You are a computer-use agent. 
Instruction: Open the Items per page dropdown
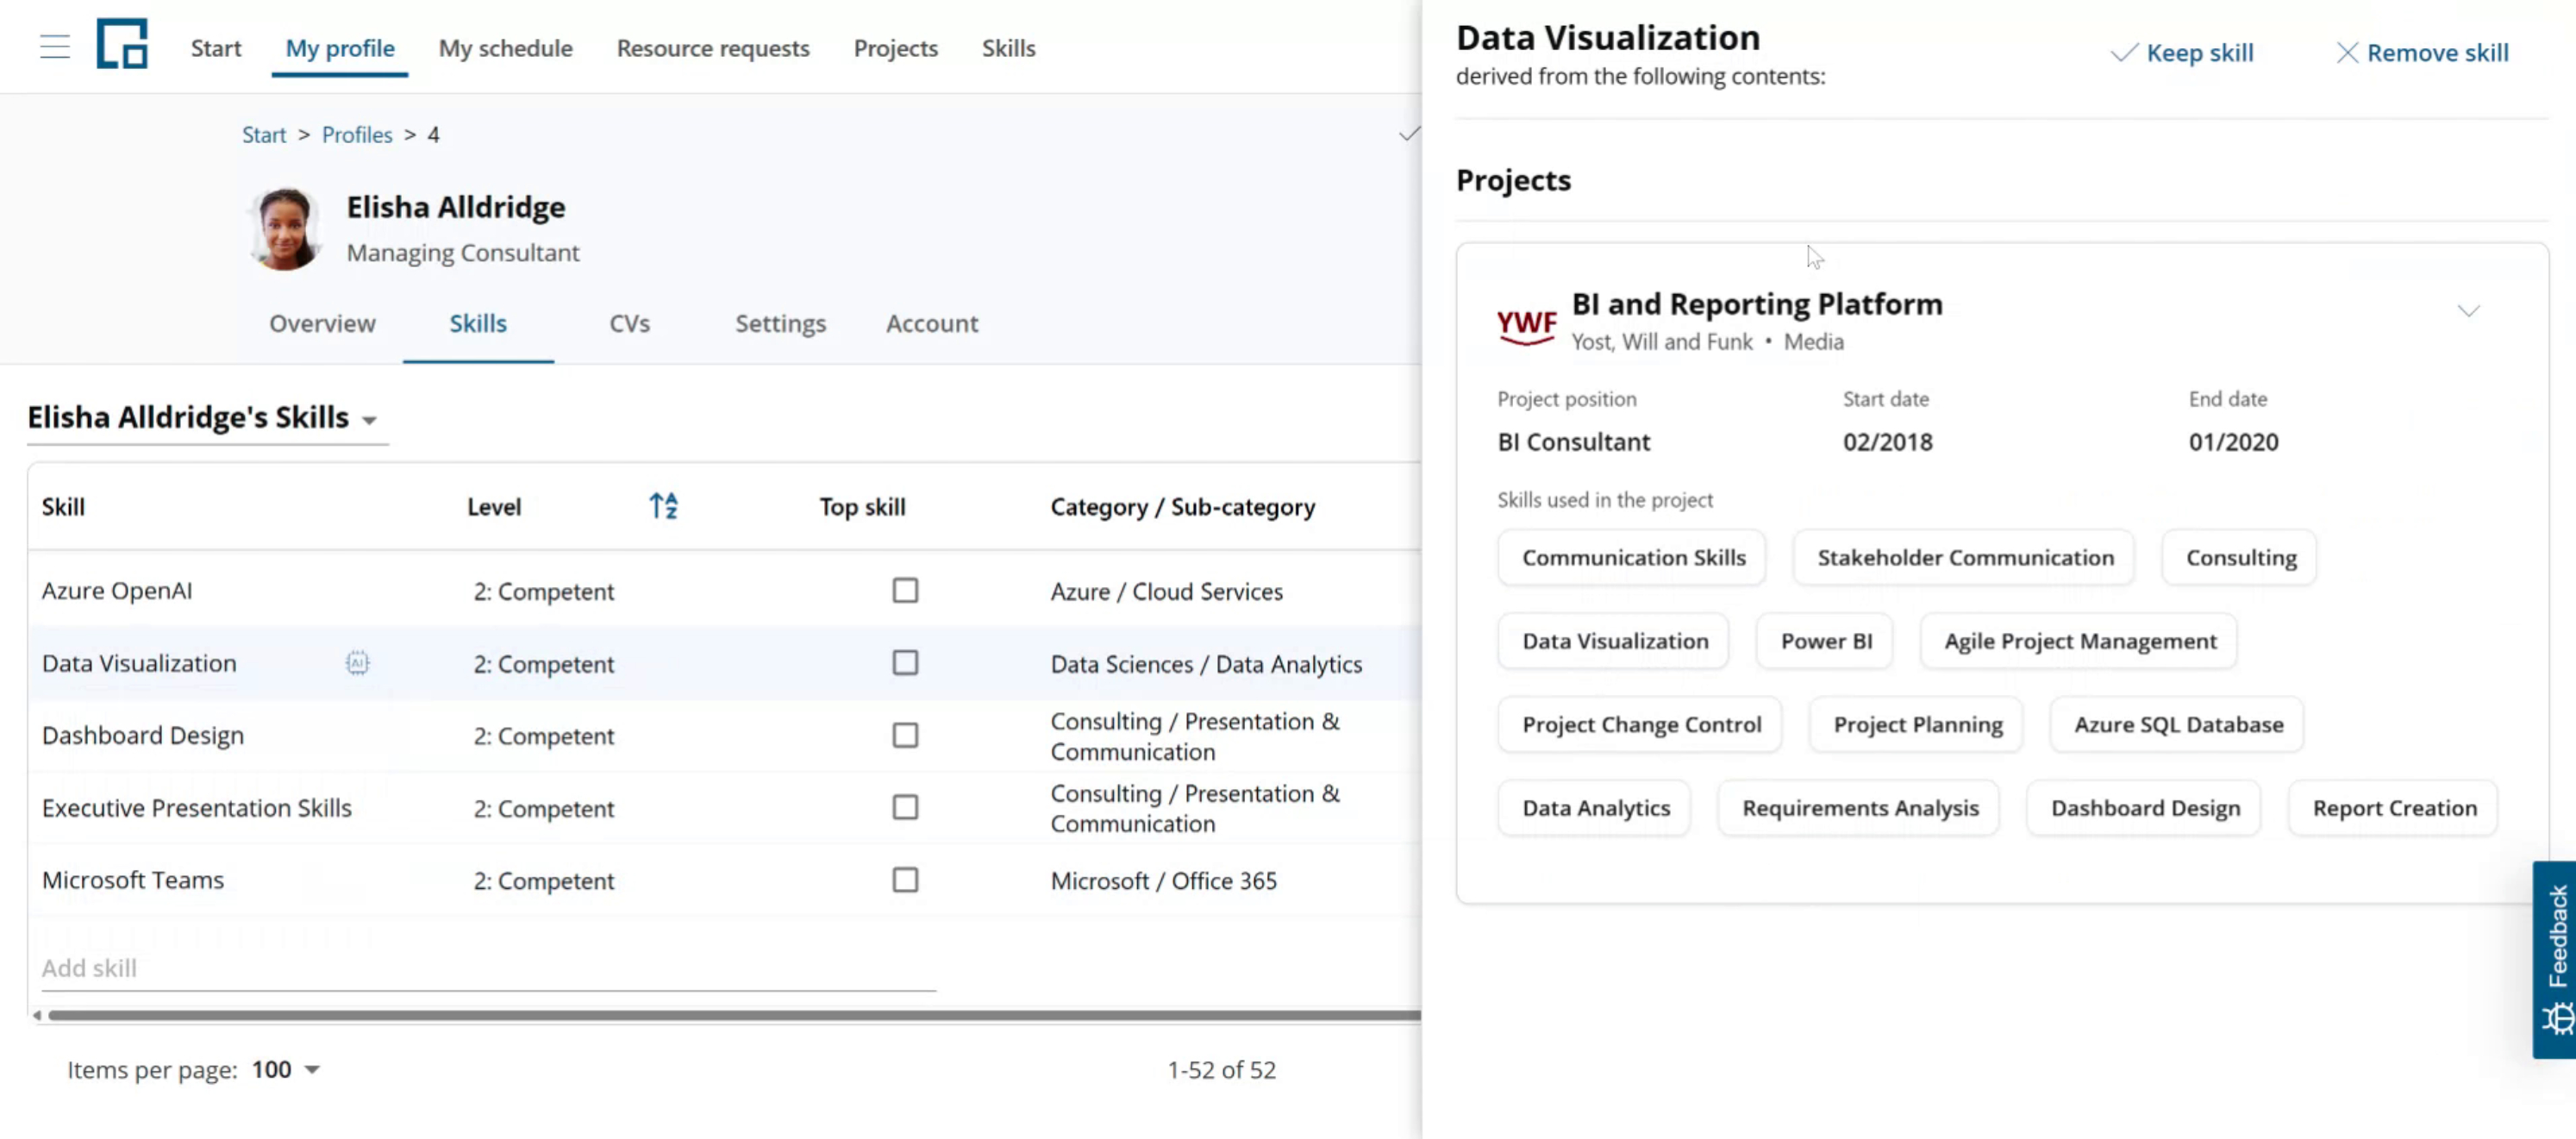point(286,1069)
